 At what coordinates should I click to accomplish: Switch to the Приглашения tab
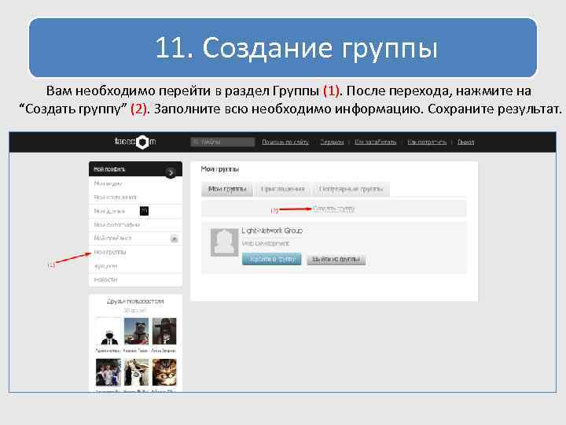tap(283, 189)
